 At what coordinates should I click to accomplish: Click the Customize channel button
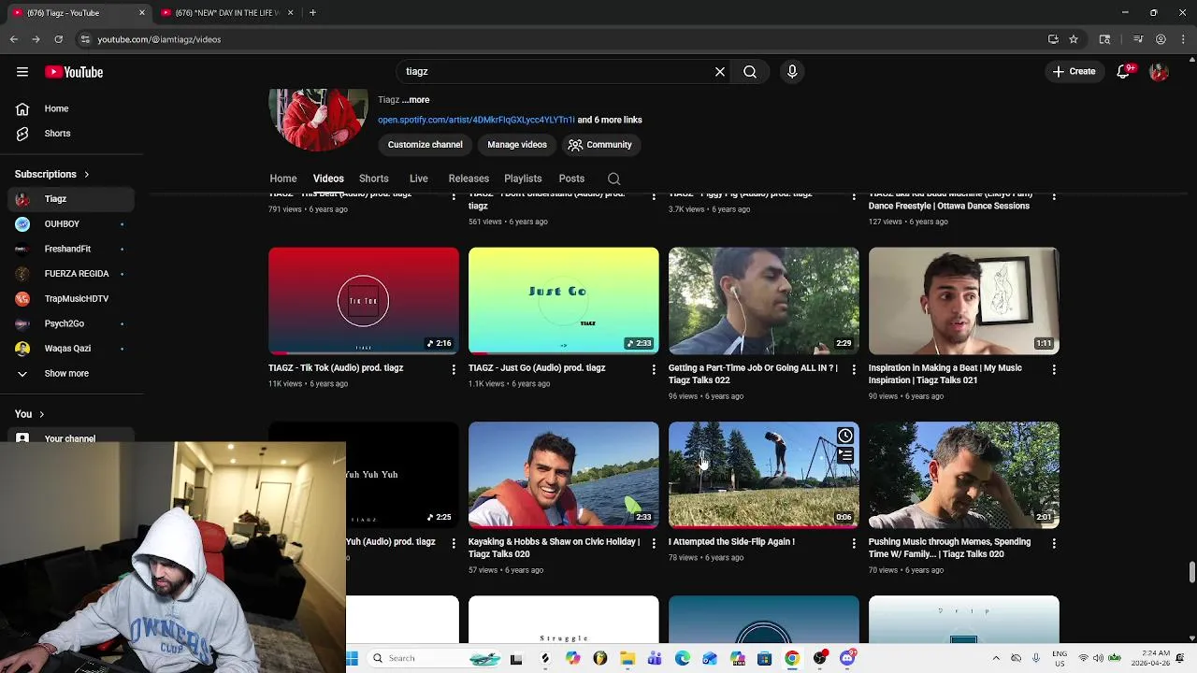click(425, 145)
